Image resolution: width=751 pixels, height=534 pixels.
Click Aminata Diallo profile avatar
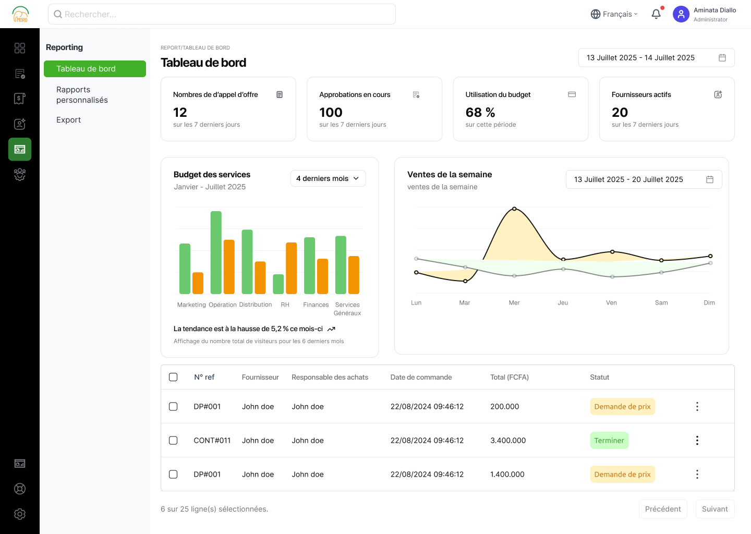(681, 14)
